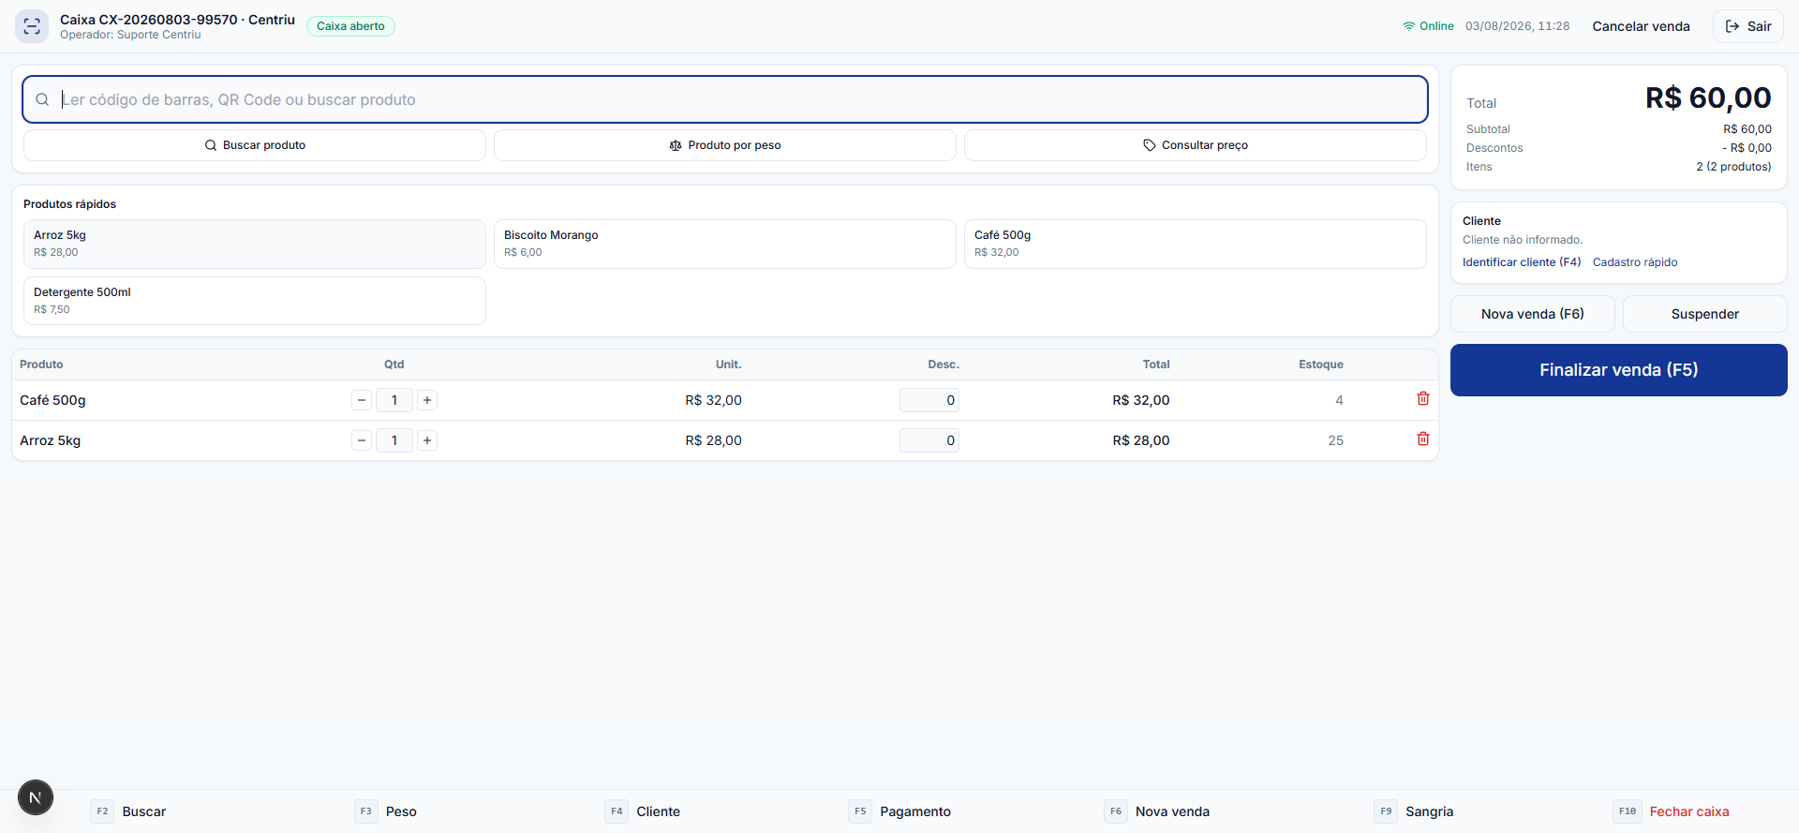Edit discount field for Café 500g
The width and height of the screenshot is (1799, 833).
coord(929,400)
